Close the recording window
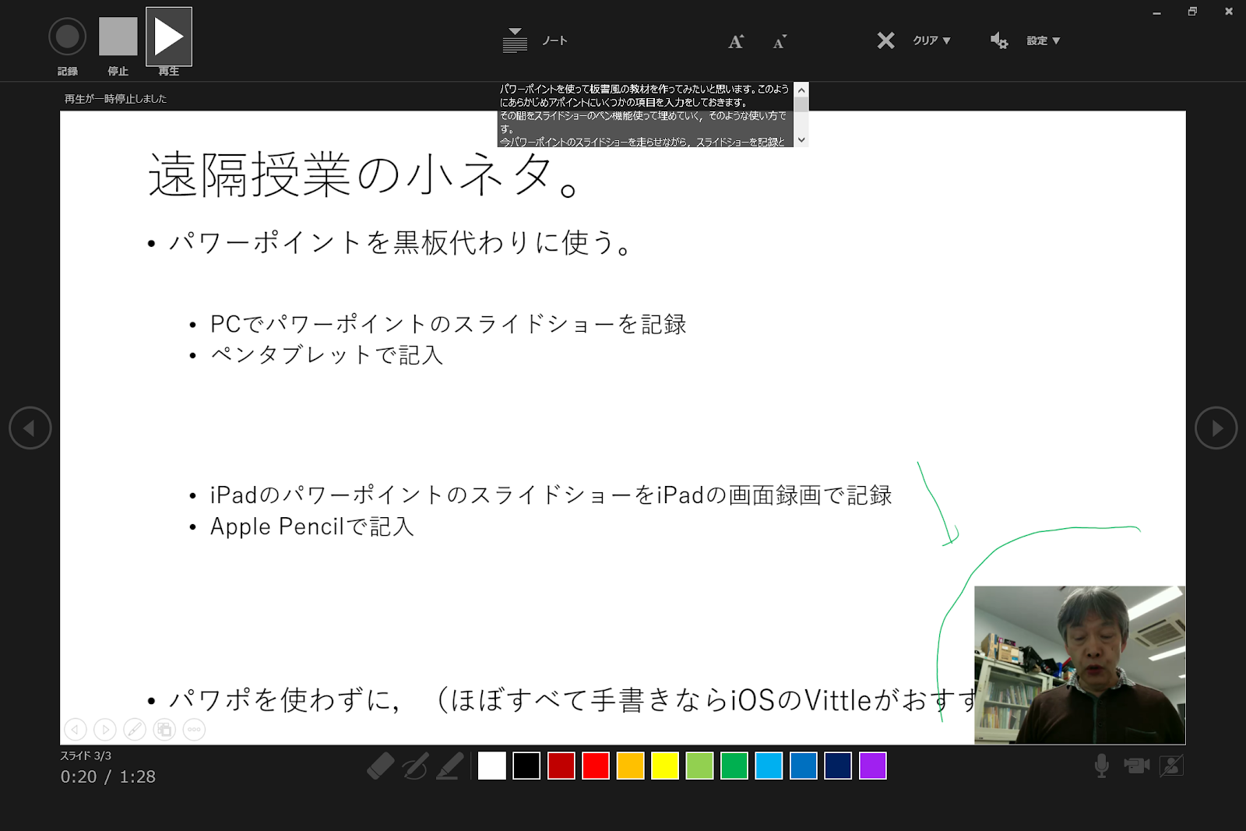Screen dimensions: 1246x831 point(1229,12)
